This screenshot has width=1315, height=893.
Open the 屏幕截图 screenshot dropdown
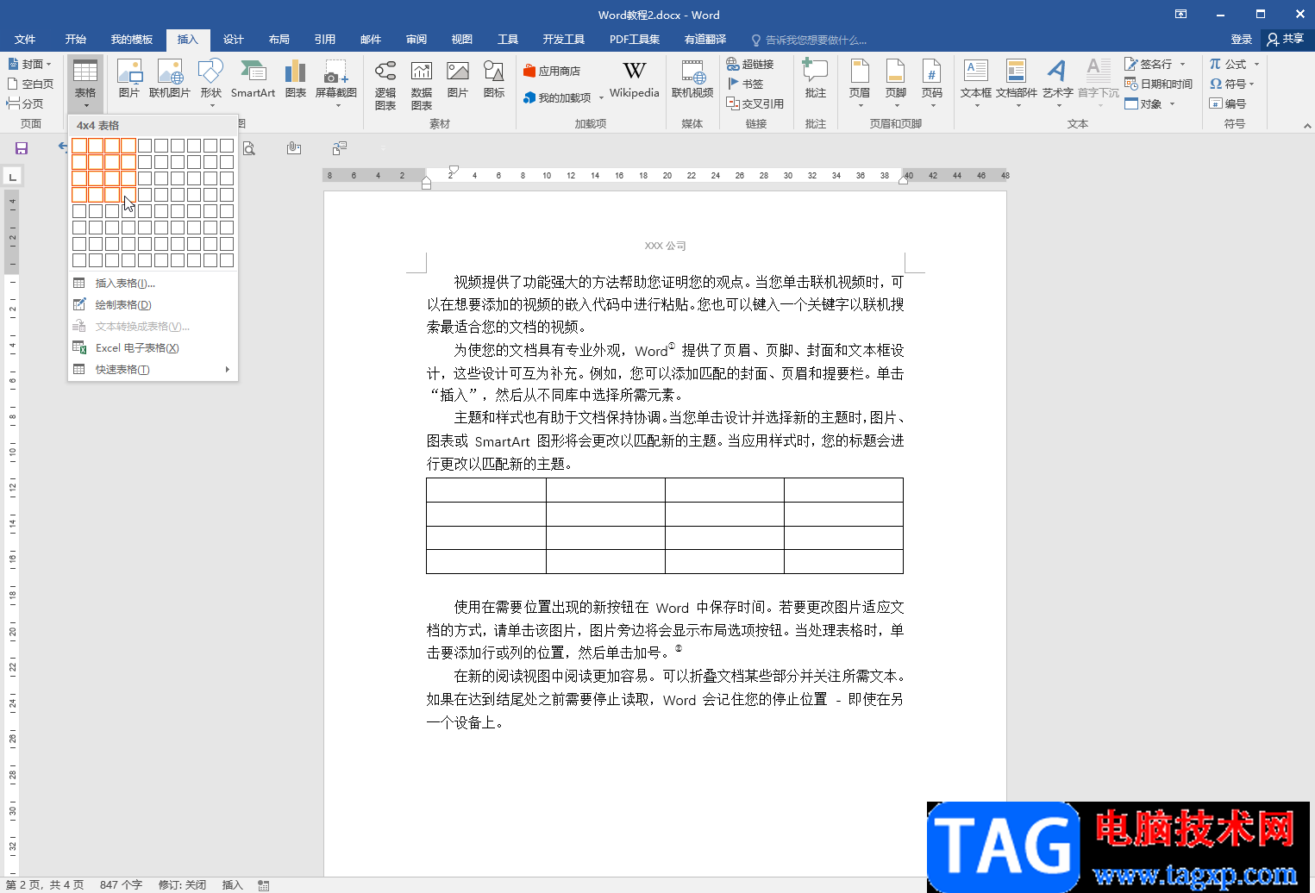click(x=336, y=83)
